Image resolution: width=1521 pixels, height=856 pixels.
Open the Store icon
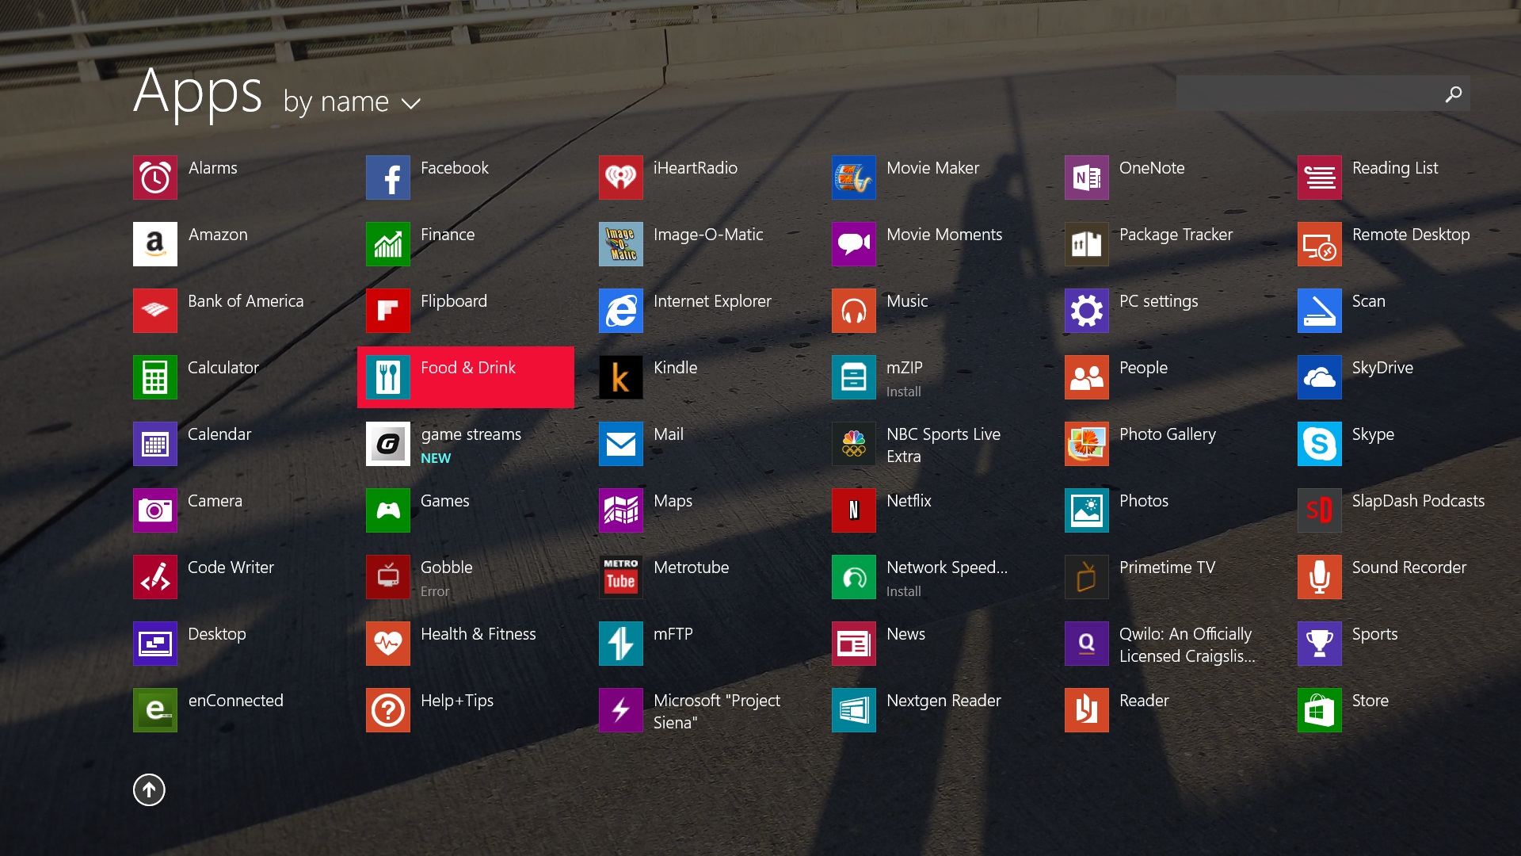[x=1320, y=710]
